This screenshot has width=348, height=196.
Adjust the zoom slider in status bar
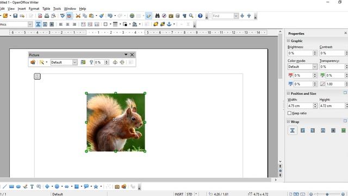click(327, 194)
